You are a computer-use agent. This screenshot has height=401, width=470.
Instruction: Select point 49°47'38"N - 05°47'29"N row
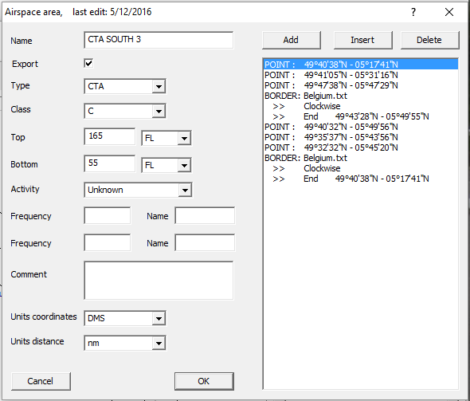click(361, 85)
